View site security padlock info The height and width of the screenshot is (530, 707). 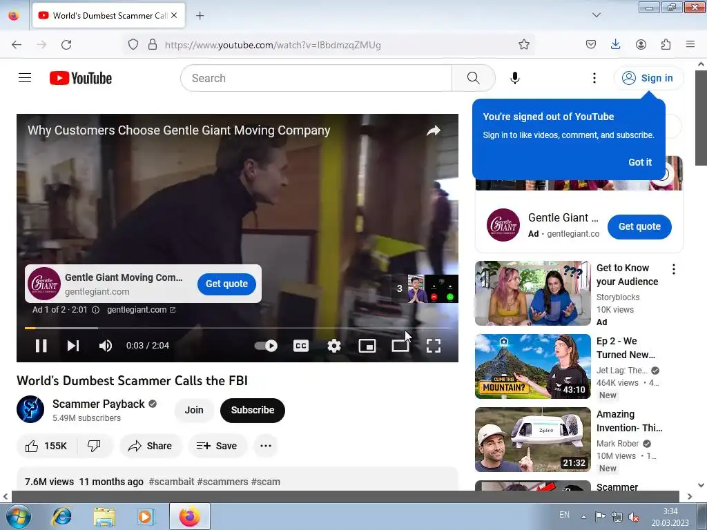(x=153, y=45)
